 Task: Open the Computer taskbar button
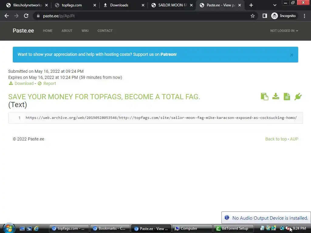point(192,228)
